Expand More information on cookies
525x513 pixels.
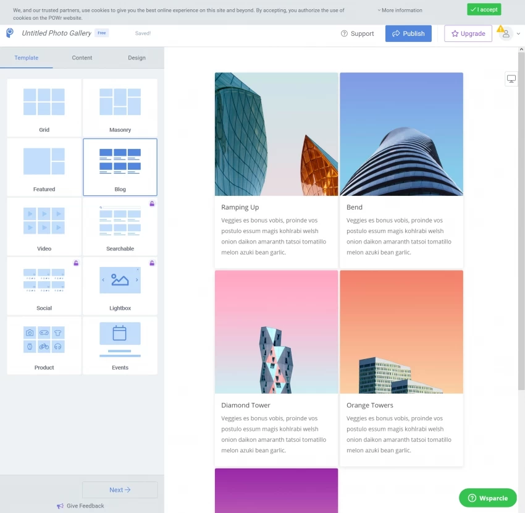pyautogui.click(x=400, y=11)
